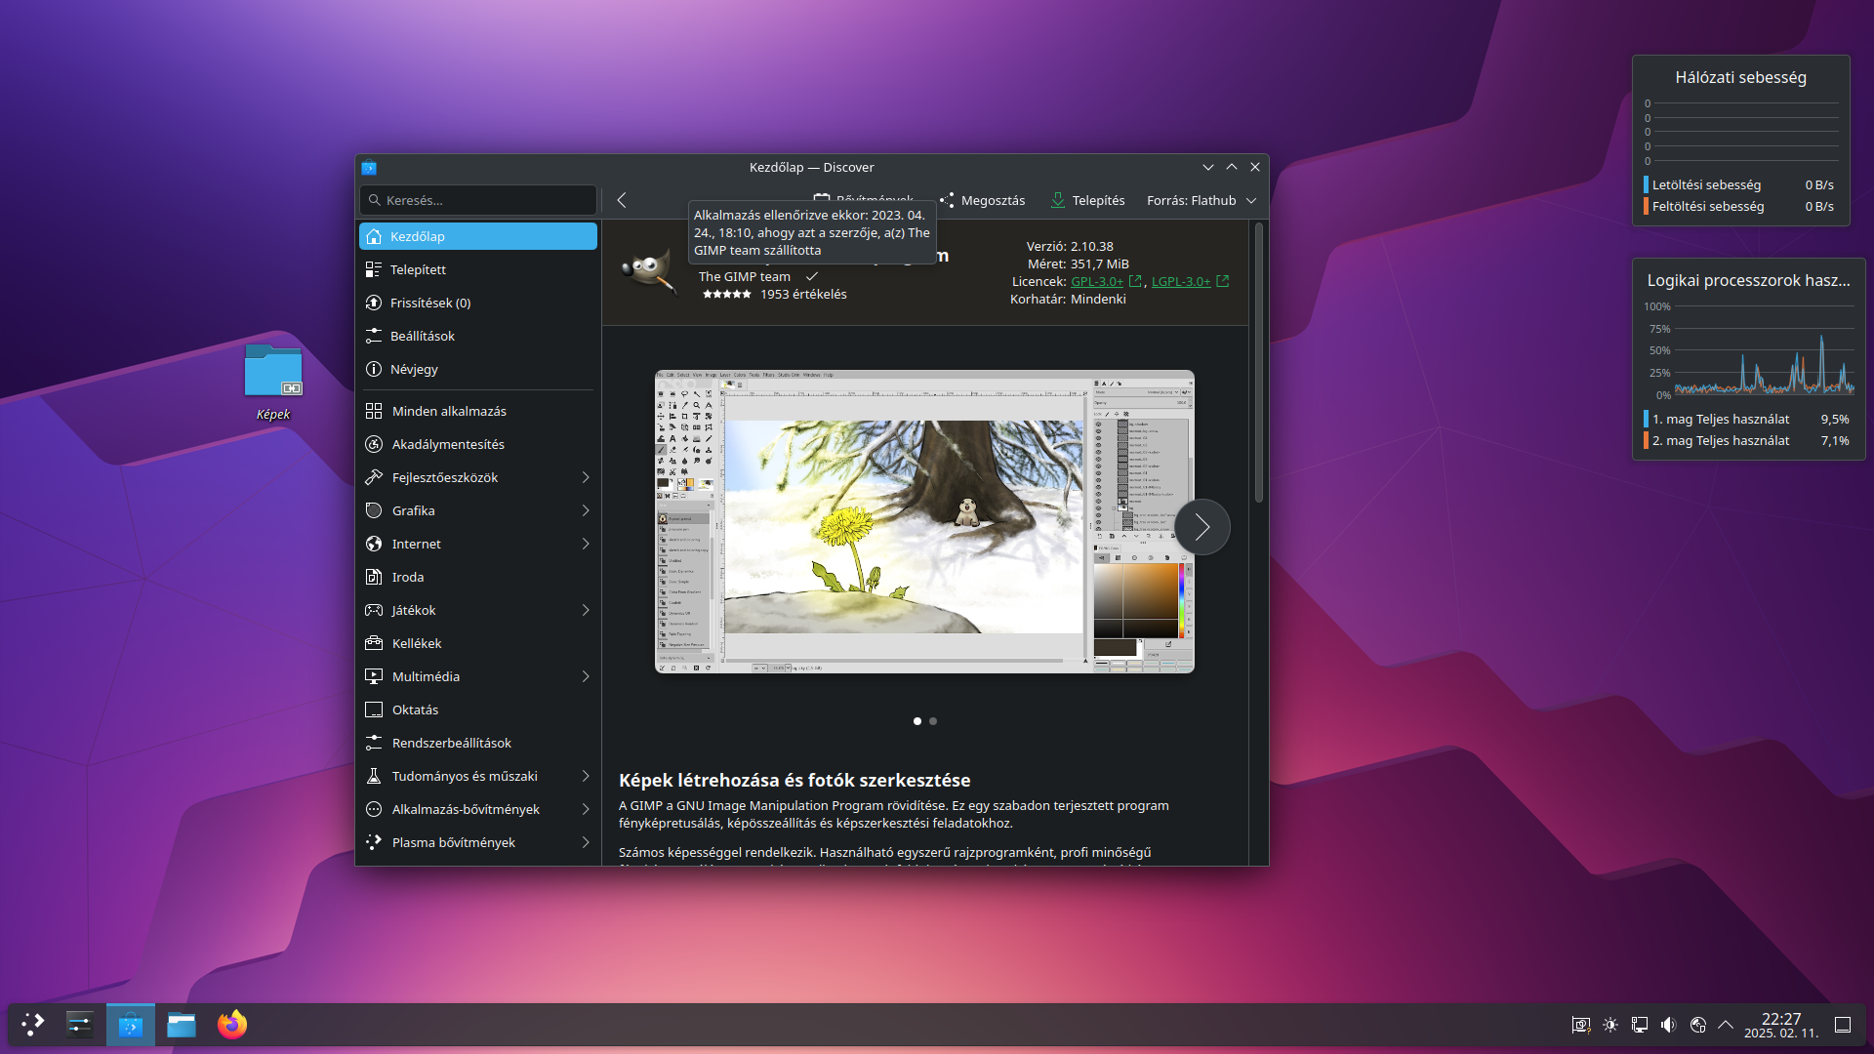Expand Grafika category chevron
The height and width of the screenshot is (1054, 1874).
tap(586, 510)
